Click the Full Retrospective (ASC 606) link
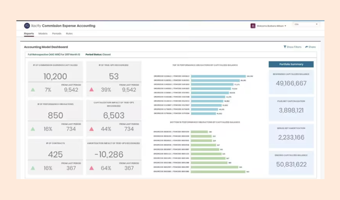Viewport: 340px width, 200px height. click(x=54, y=54)
